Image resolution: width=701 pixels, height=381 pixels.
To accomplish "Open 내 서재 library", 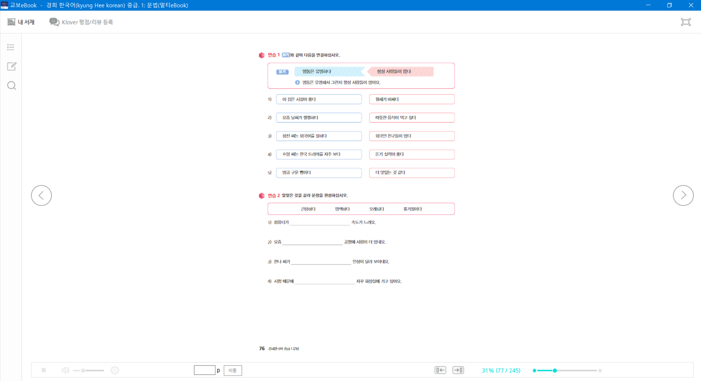I will pos(21,22).
